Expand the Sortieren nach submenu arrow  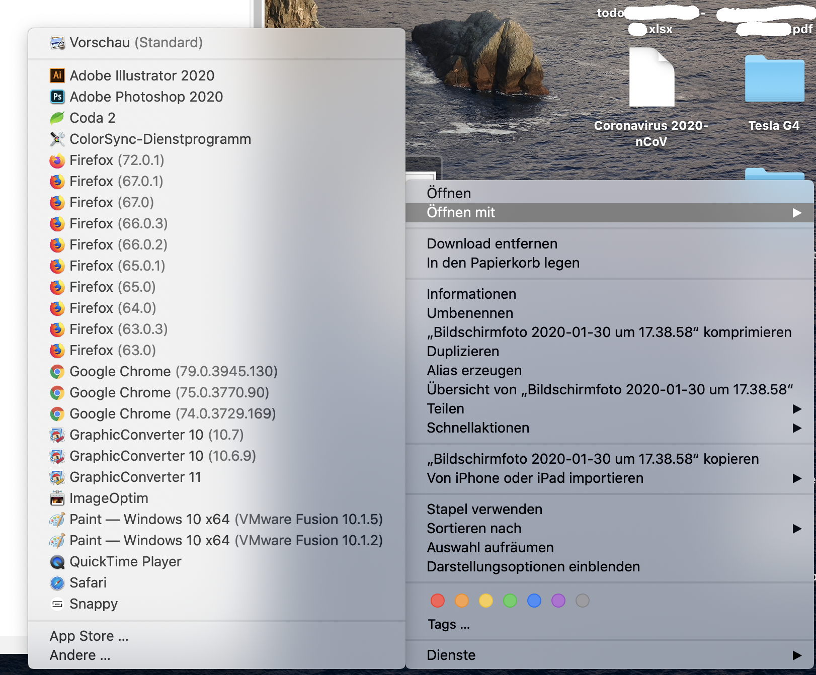click(797, 529)
